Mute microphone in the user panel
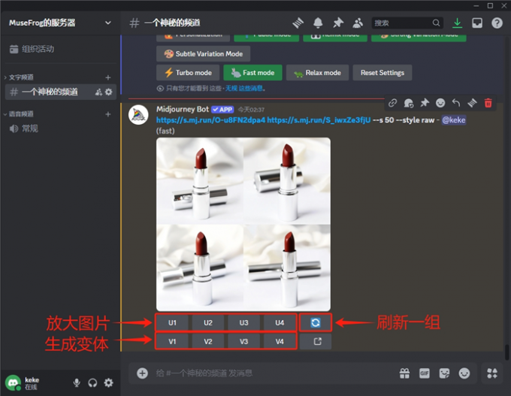The image size is (511, 396). [x=77, y=382]
